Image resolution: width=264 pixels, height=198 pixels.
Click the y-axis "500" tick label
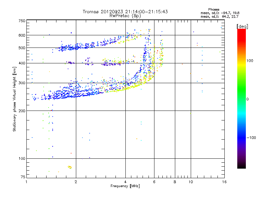click(22, 48)
